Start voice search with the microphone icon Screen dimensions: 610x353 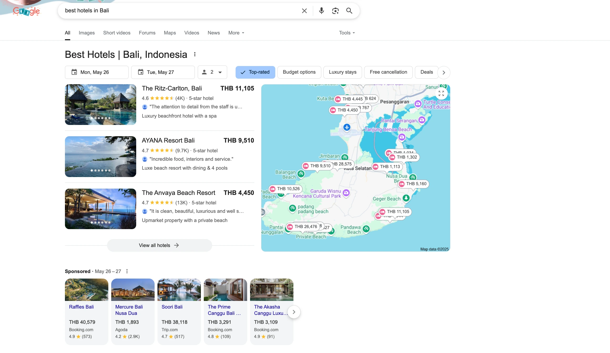tap(321, 11)
